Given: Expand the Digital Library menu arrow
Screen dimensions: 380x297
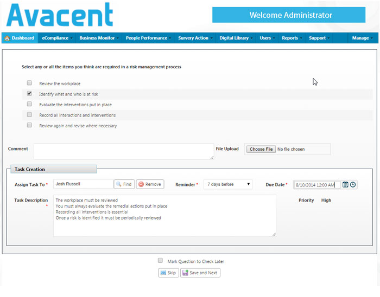Looking at the screenshot, I should (x=252, y=38).
